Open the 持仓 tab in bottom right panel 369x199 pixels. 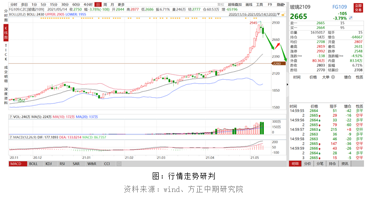click(332, 164)
